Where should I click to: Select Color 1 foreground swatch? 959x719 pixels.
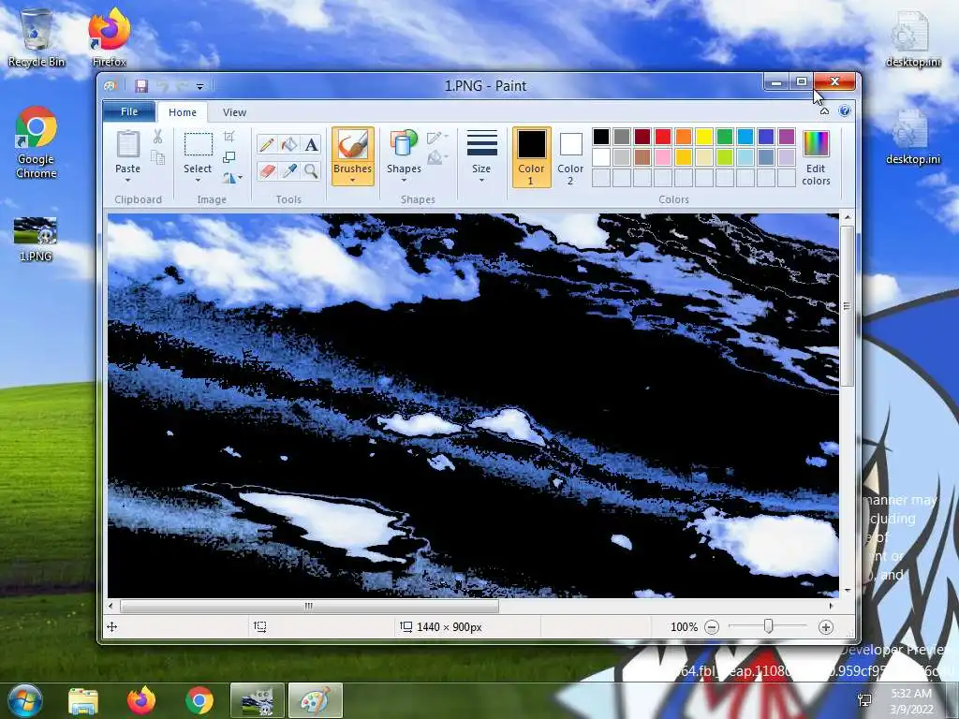(x=532, y=156)
